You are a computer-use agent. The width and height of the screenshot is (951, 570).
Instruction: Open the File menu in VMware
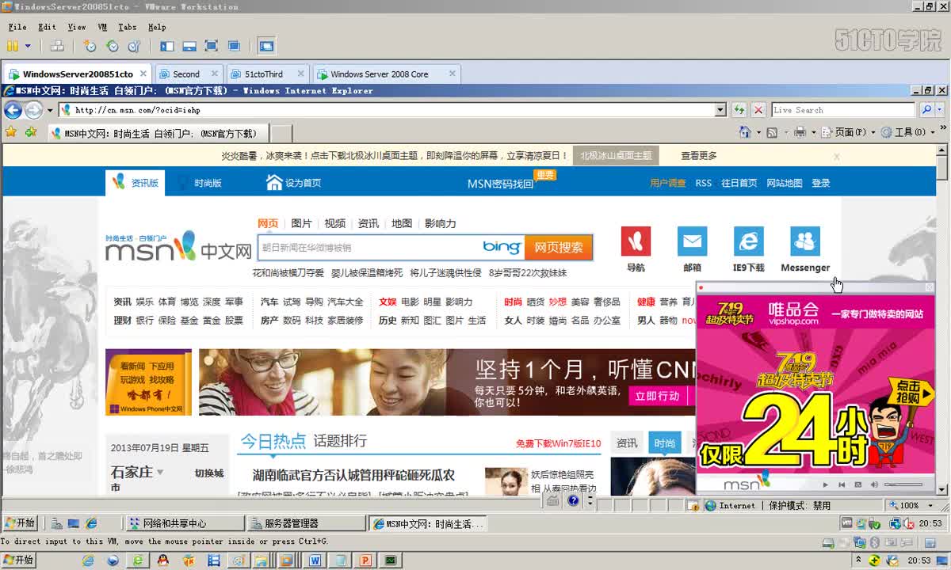[x=17, y=27]
